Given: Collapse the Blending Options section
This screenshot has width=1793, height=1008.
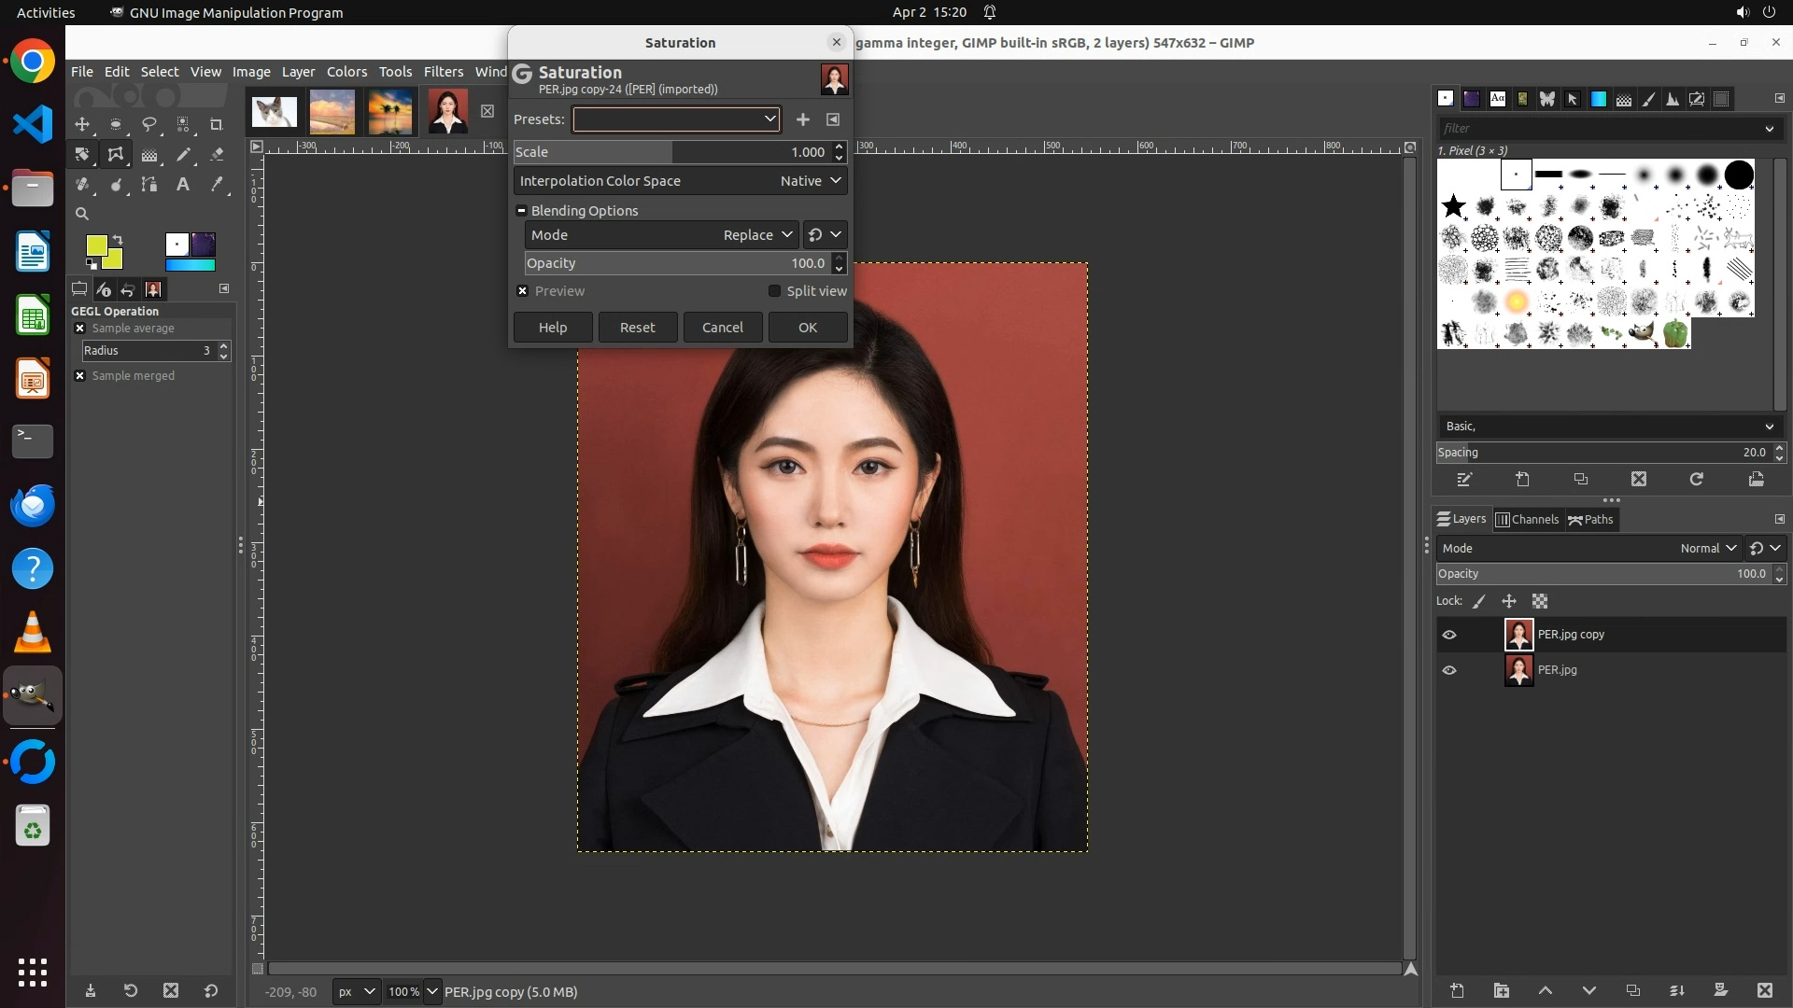Looking at the screenshot, I should (x=522, y=211).
